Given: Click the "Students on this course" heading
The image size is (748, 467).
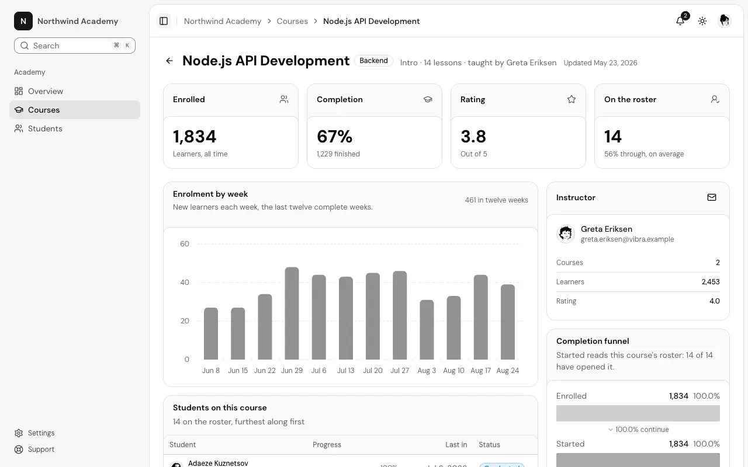Looking at the screenshot, I should 220,407.
